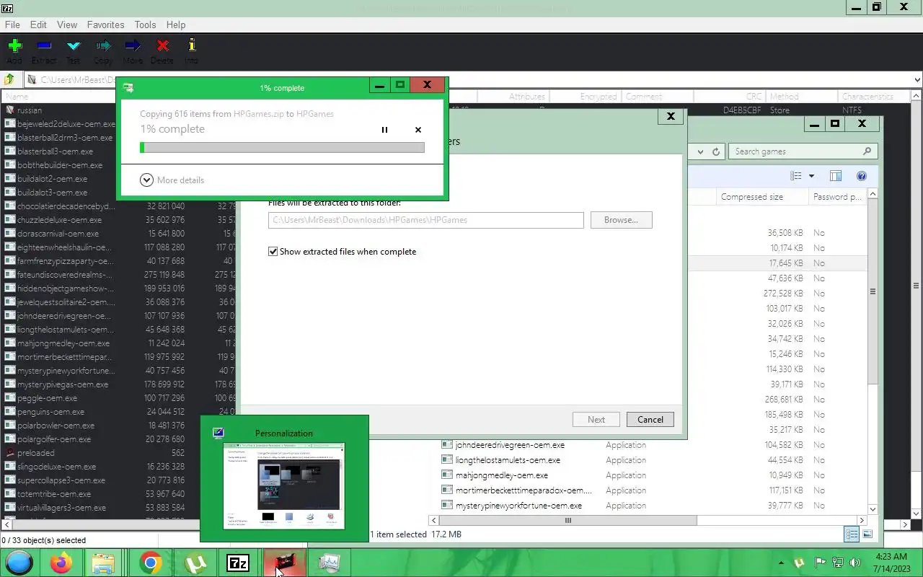Click the search magnifier in Explorer
This screenshot has height=577, width=923.
867,151
